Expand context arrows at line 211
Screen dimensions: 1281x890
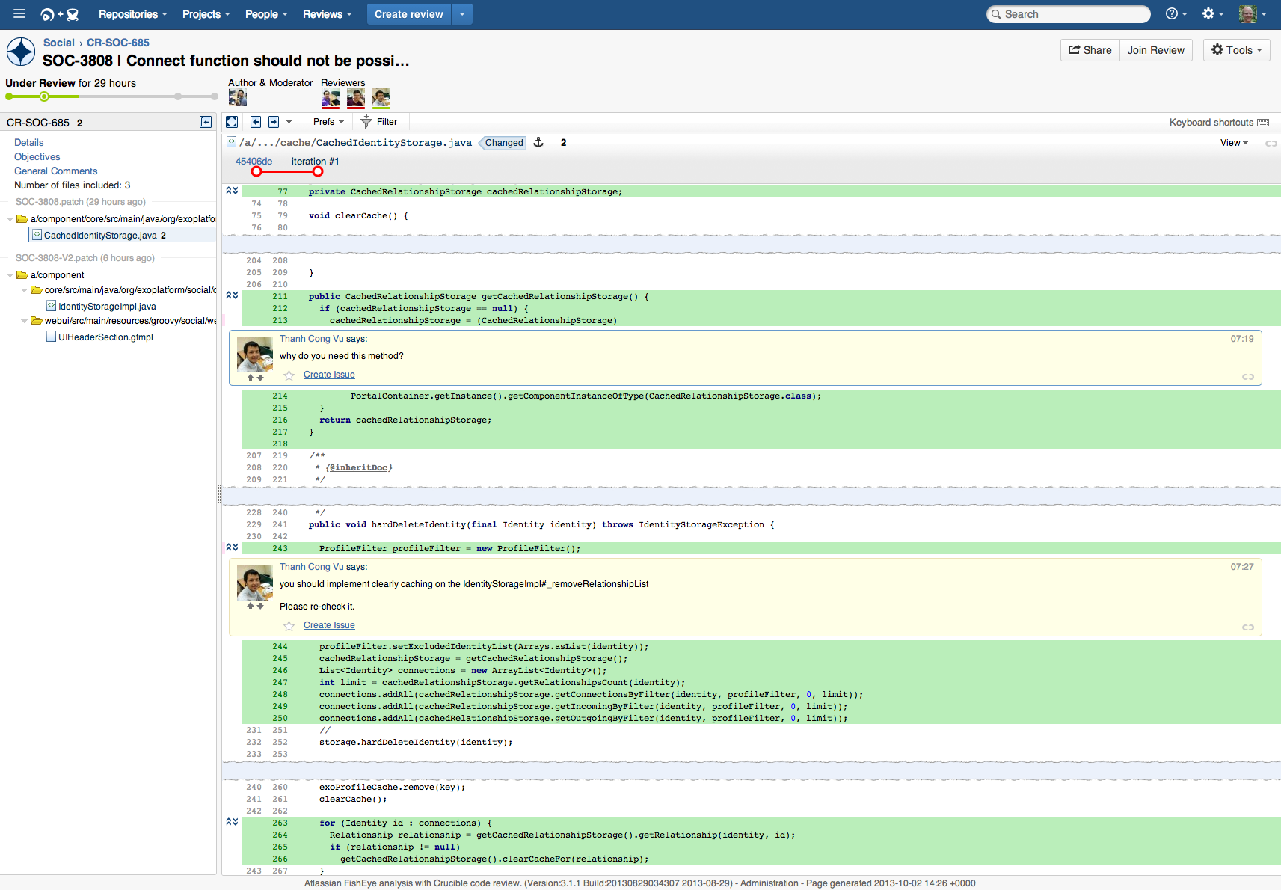pos(232,296)
